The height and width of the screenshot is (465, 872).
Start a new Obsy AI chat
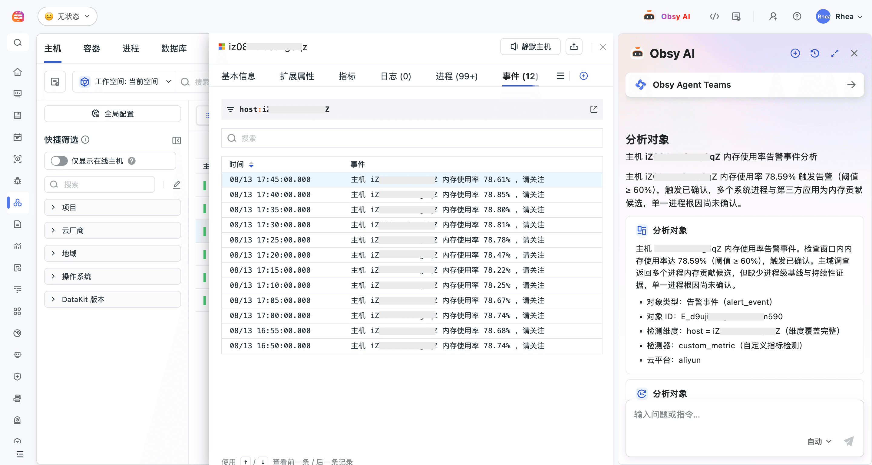point(795,54)
